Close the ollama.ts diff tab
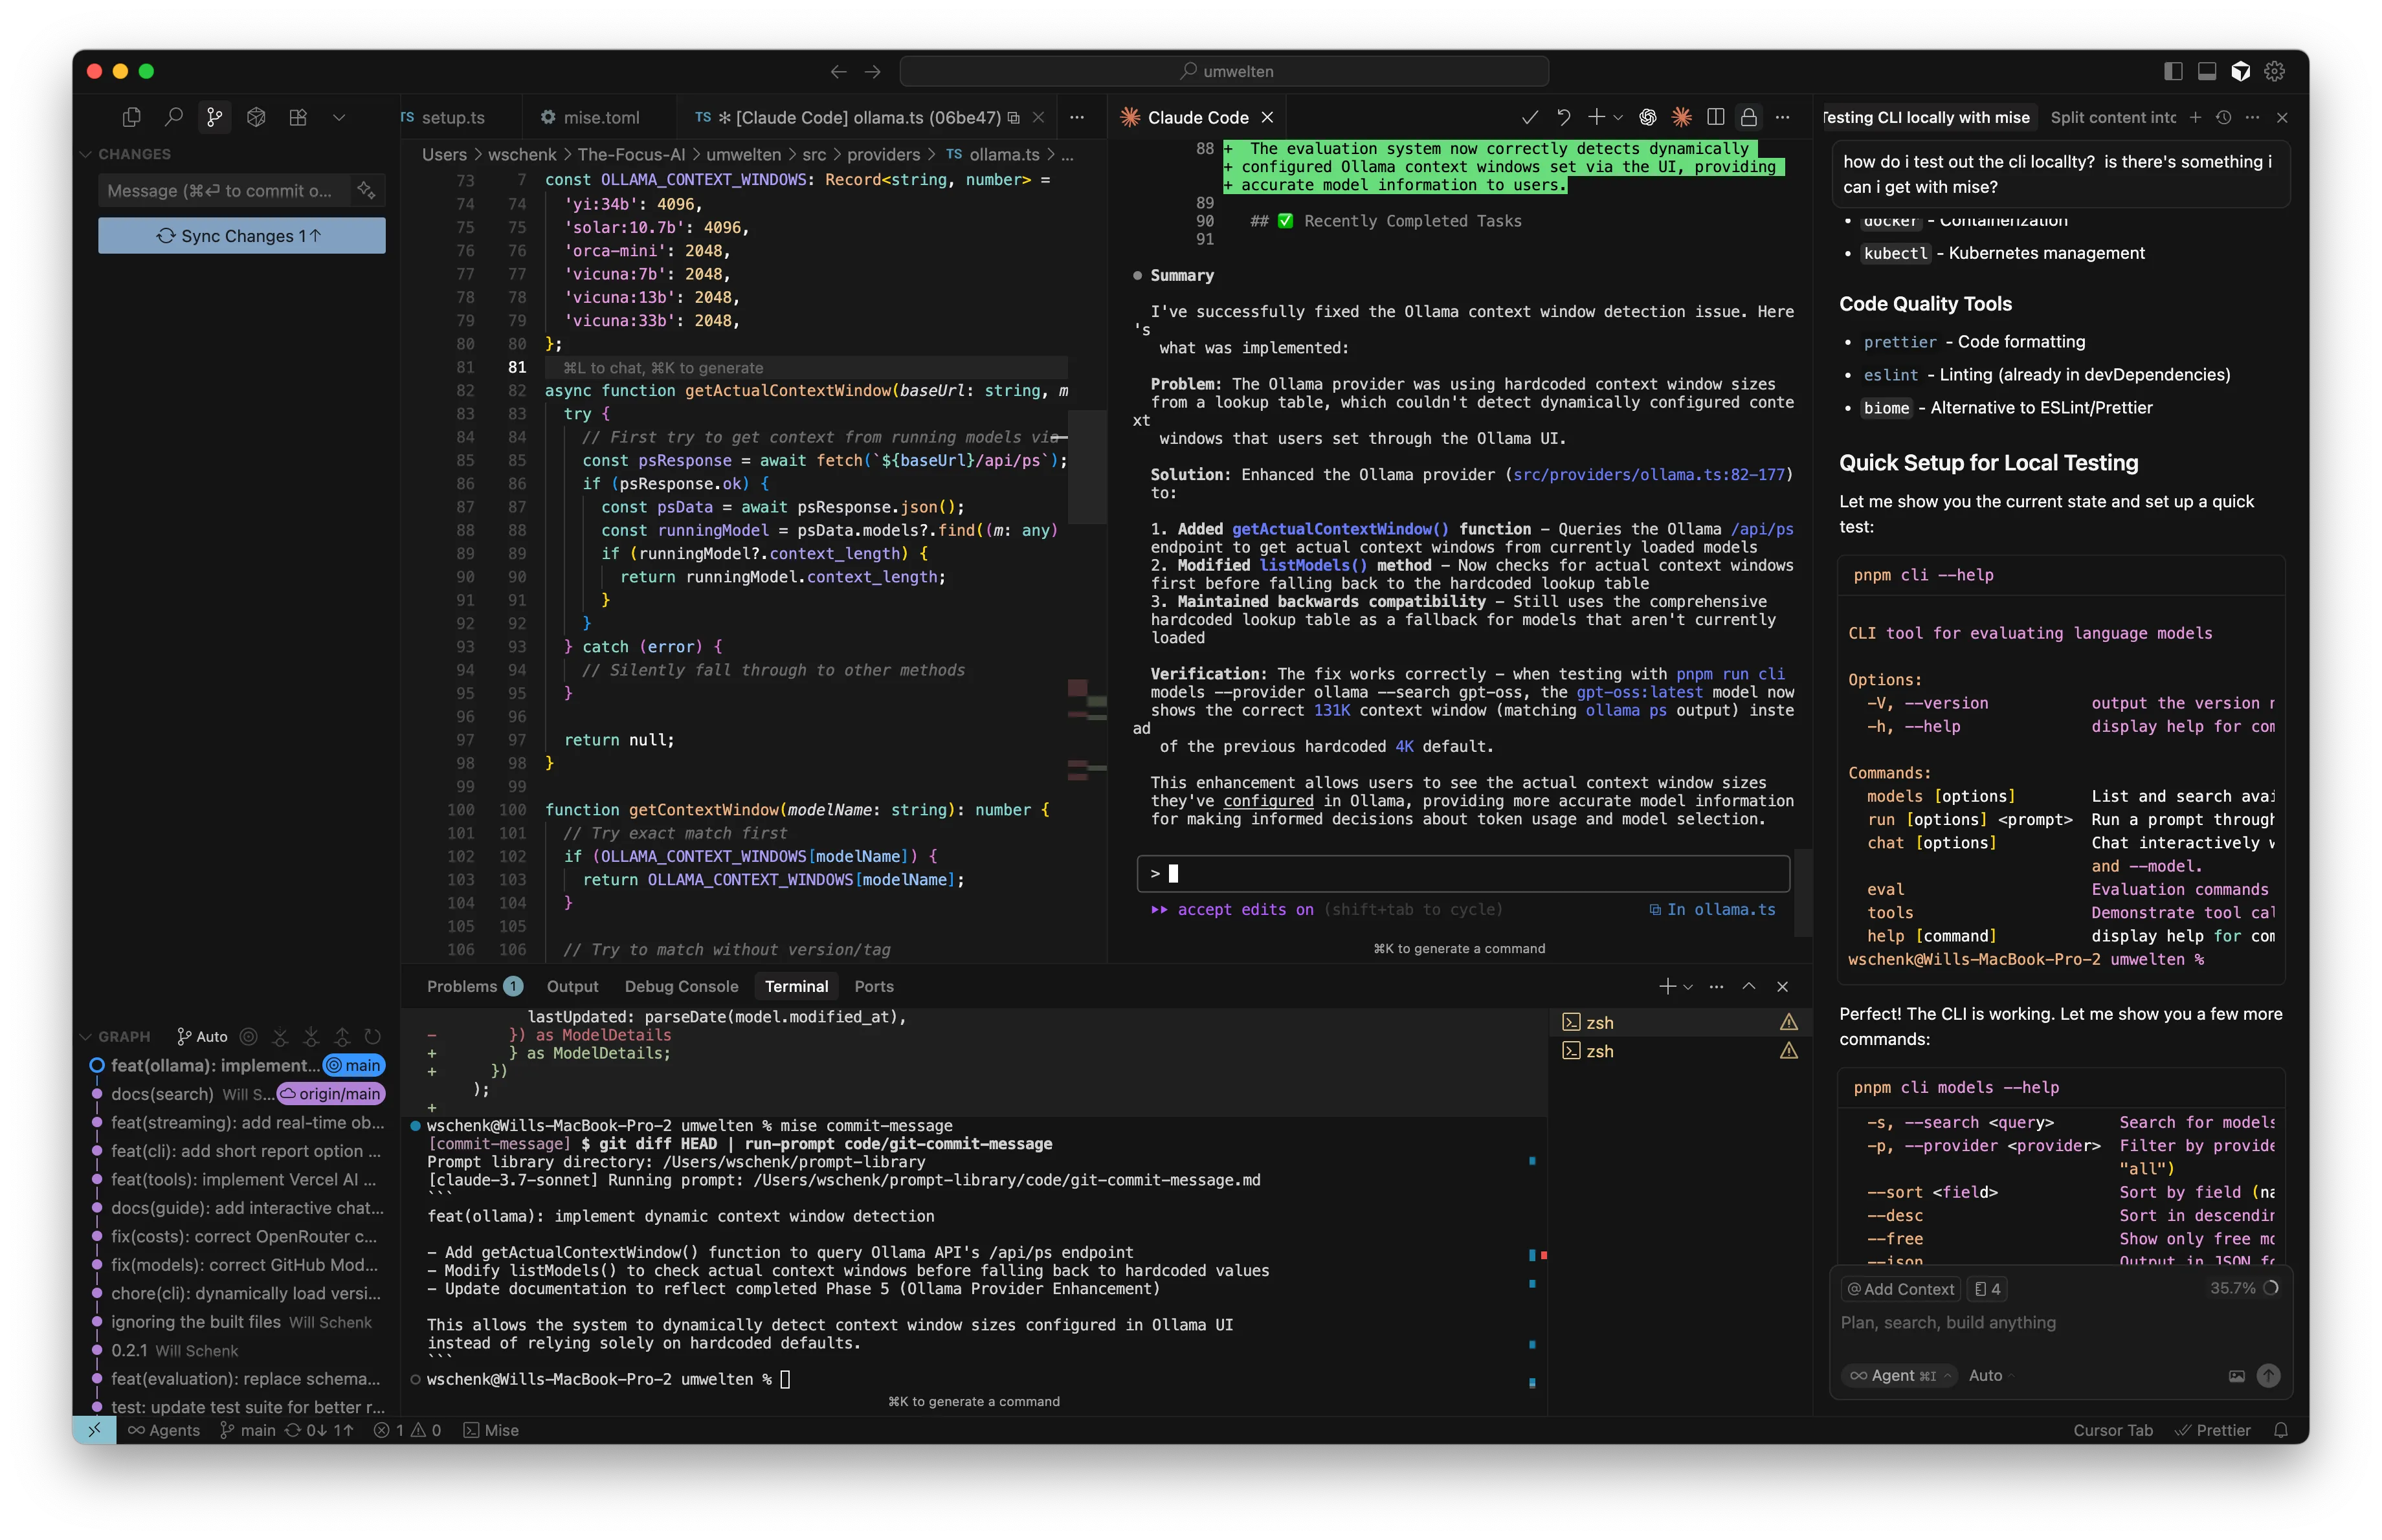The width and height of the screenshot is (2382, 1540). coord(1038,117)
